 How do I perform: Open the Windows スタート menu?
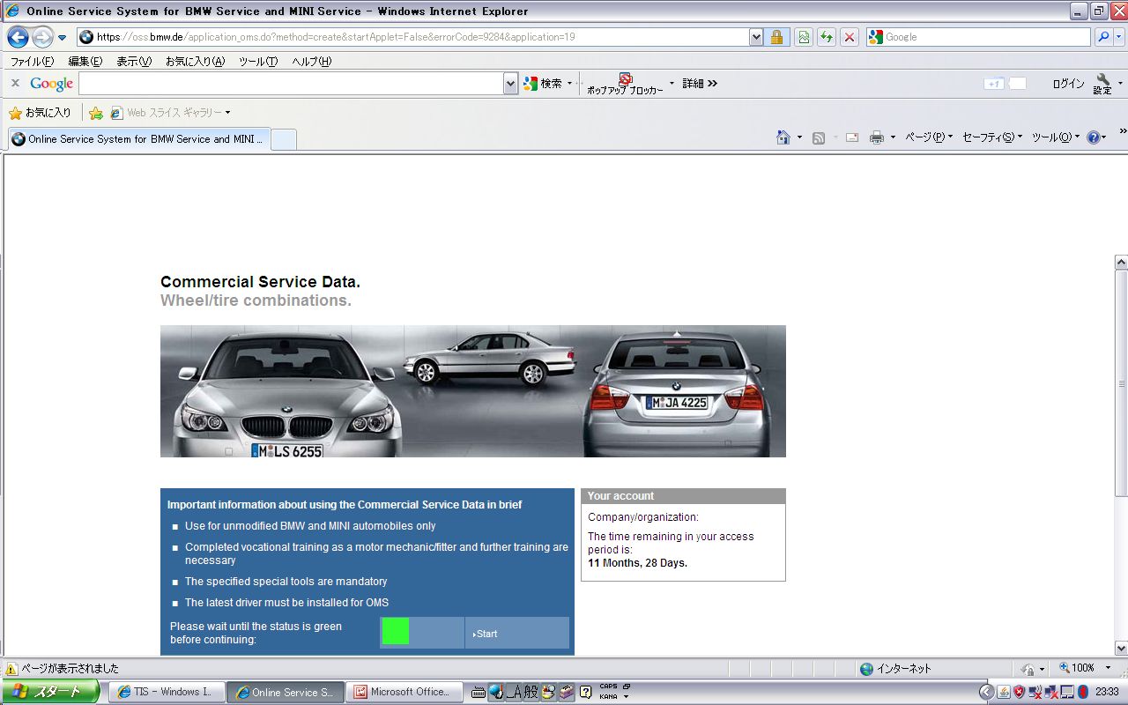click(x=52, y=692)
